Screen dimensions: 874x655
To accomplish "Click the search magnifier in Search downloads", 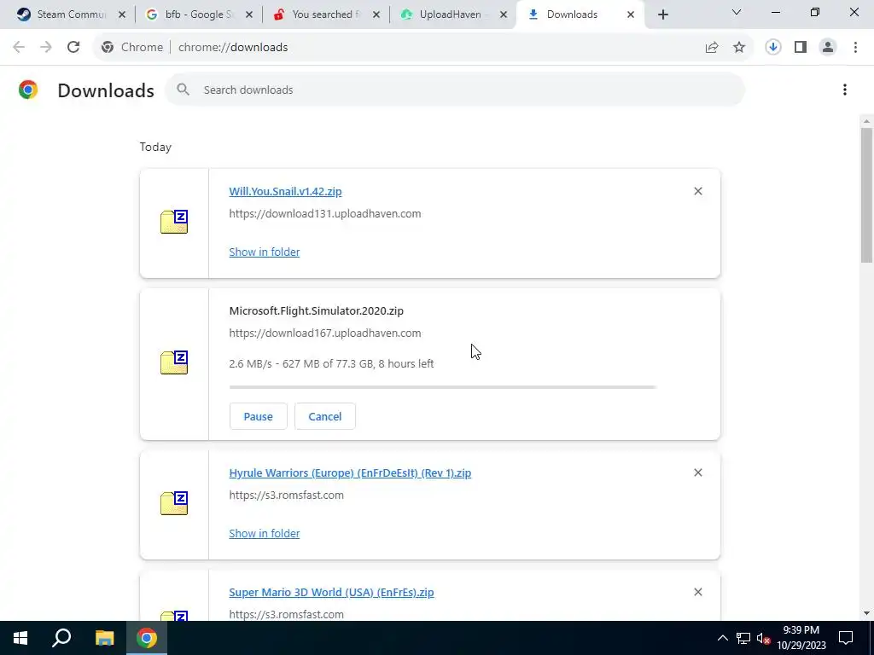I will [x=183, y=90].
